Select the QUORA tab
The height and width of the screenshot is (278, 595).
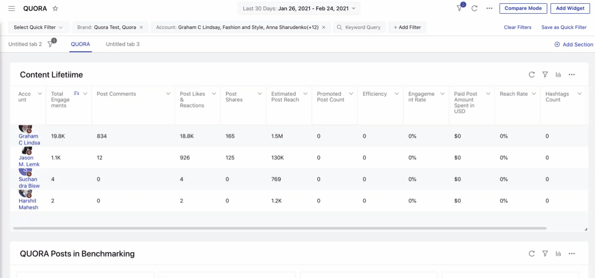point(81,44)
